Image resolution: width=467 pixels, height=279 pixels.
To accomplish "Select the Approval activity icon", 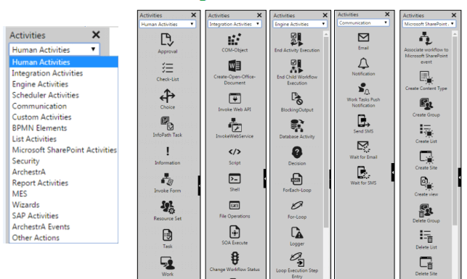I will click(167, 40).
